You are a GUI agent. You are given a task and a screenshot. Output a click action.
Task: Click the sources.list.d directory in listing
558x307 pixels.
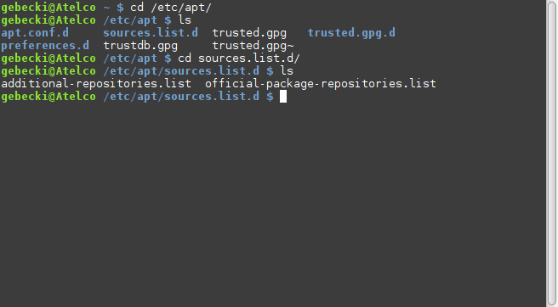[x=151, y=33]
